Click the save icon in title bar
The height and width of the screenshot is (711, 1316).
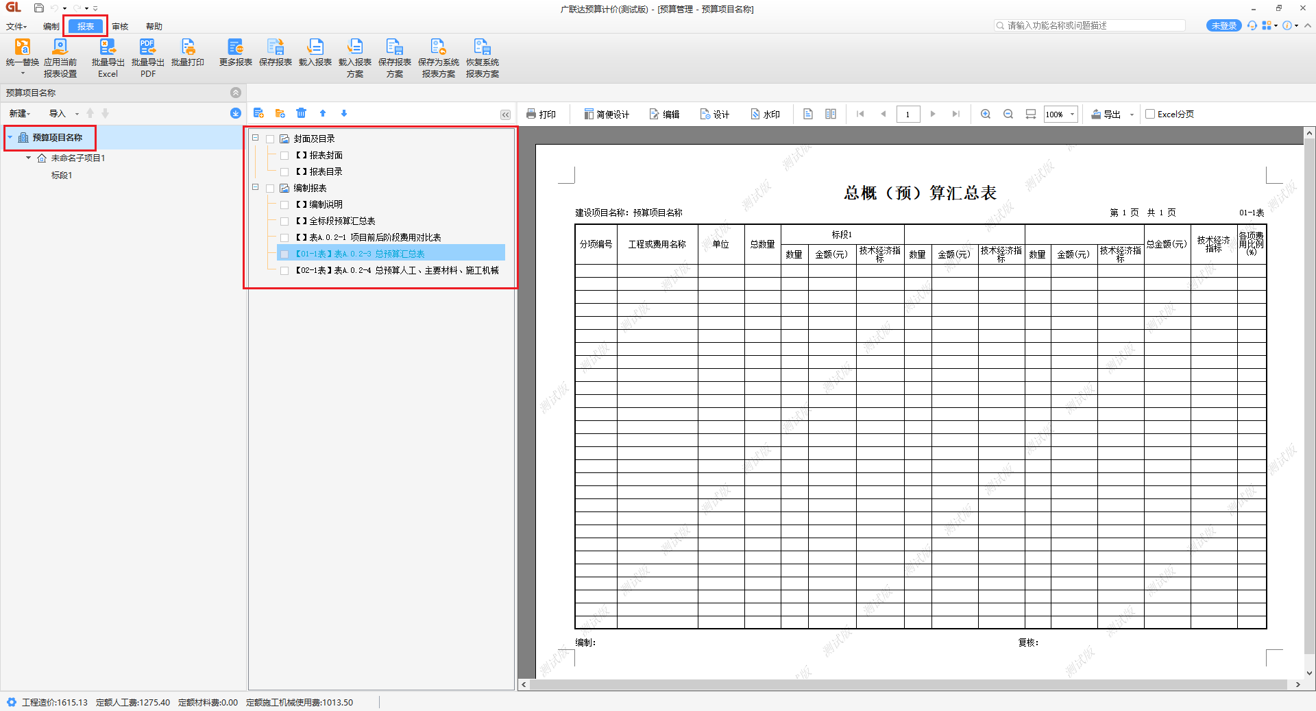point(39,8)
